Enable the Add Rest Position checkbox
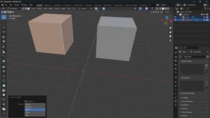 point(181,93)
